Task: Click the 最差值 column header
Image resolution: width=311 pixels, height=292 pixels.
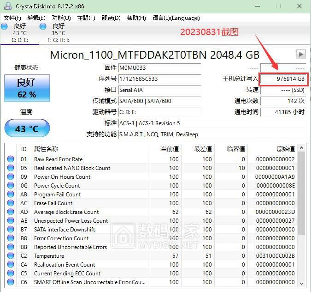Action: click(x=198, y=149)
